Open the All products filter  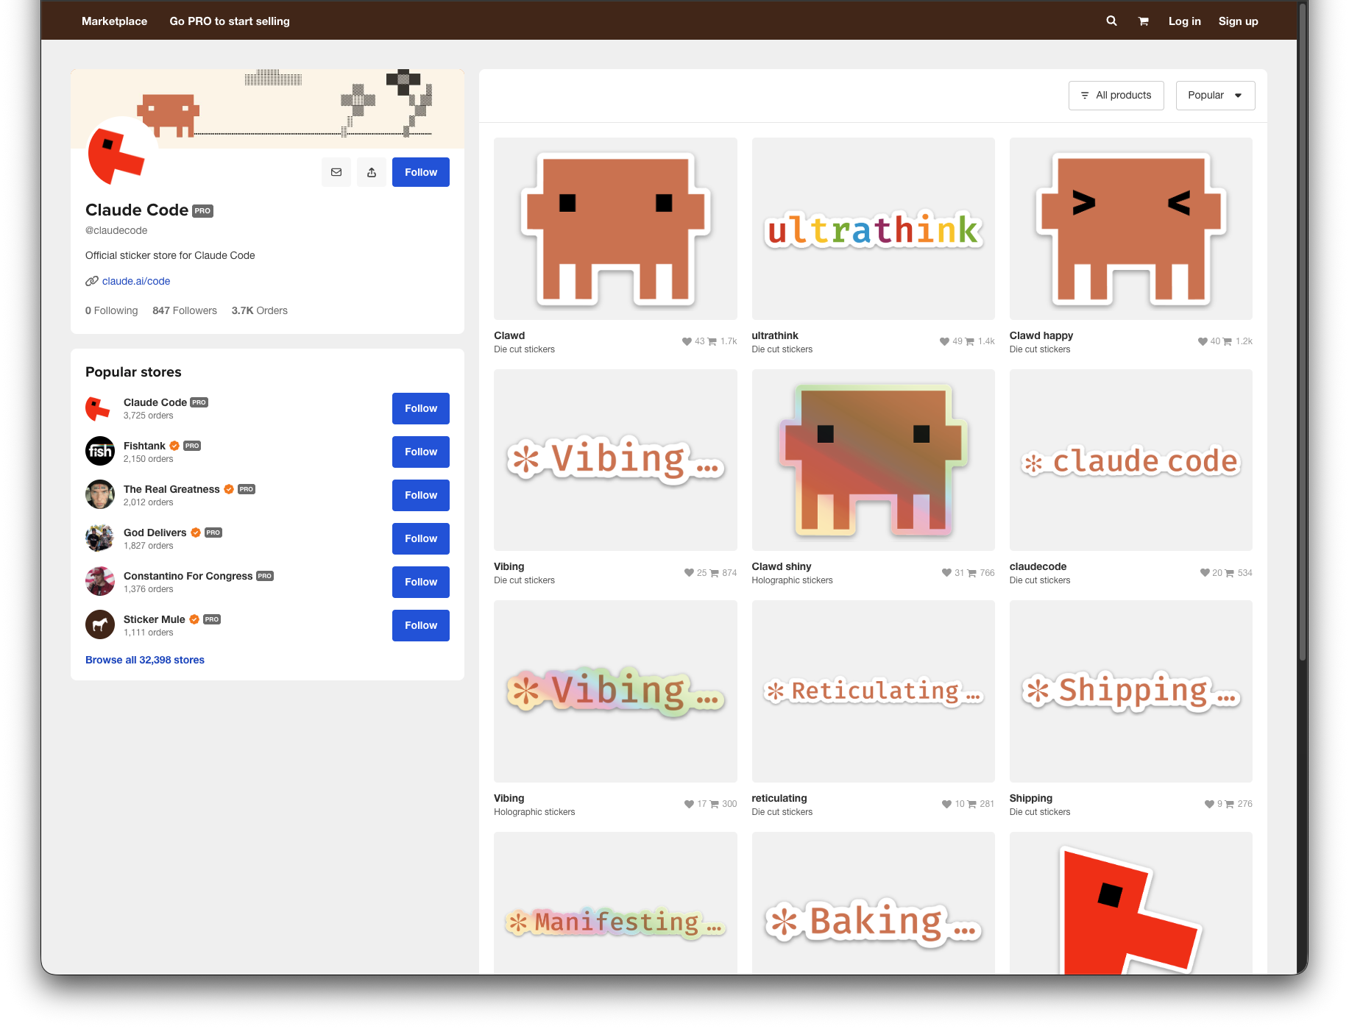1116,96
